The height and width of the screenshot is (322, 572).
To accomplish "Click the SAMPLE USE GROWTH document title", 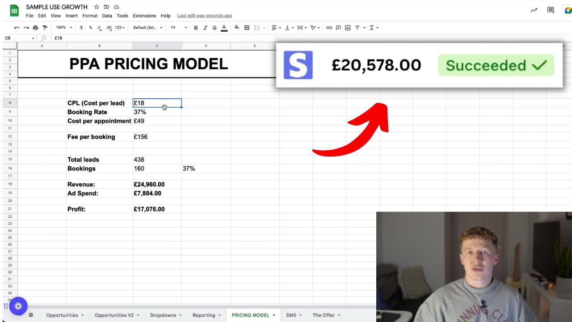I will tap(57, 7).
